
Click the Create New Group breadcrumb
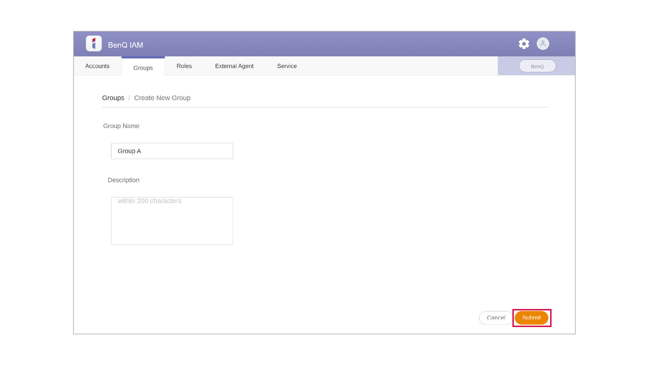coord(162,98)
